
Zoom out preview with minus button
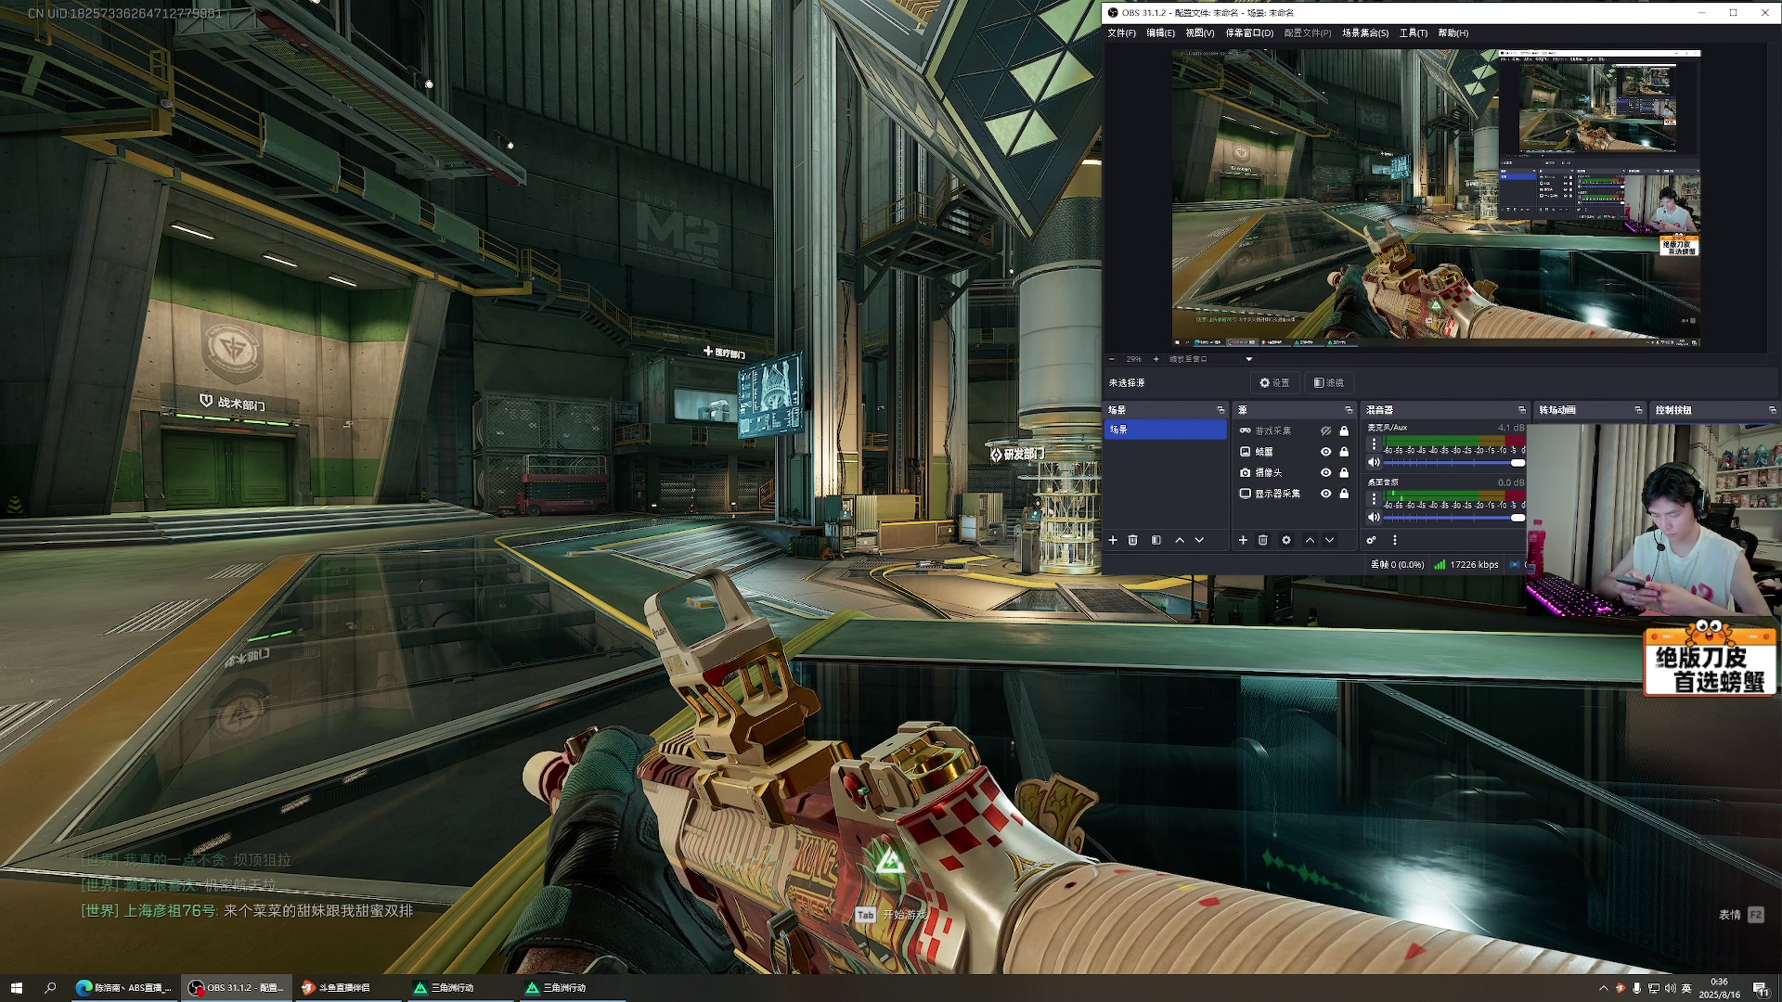coord(1112,359)
